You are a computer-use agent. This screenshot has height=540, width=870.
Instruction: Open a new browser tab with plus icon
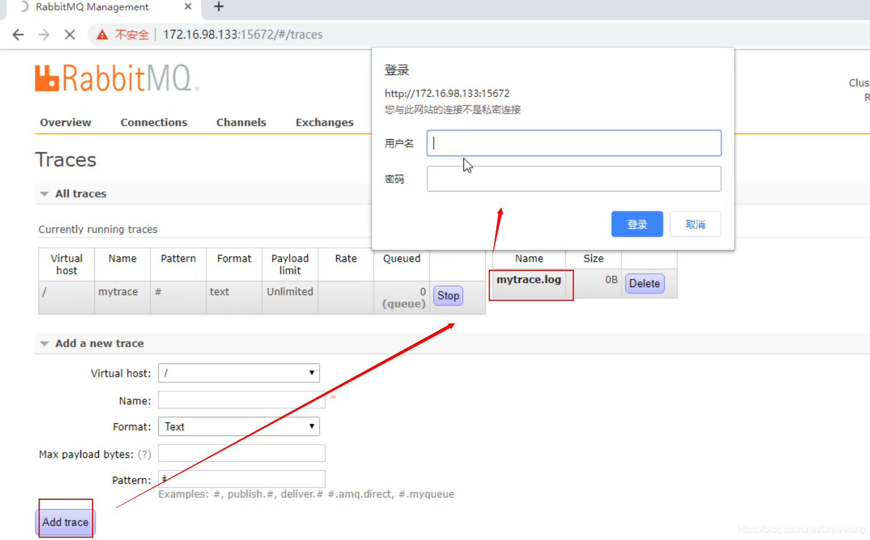coord(219,6)
